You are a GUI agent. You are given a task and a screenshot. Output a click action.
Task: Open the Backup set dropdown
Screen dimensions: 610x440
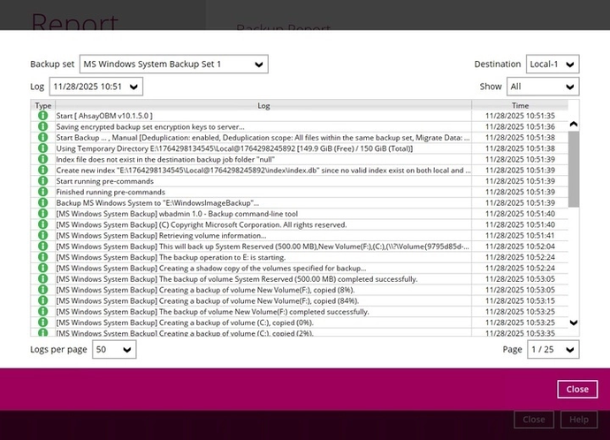[174, 64]
